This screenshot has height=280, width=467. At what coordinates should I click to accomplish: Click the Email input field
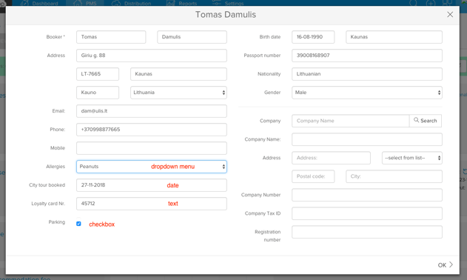(151, 111)
